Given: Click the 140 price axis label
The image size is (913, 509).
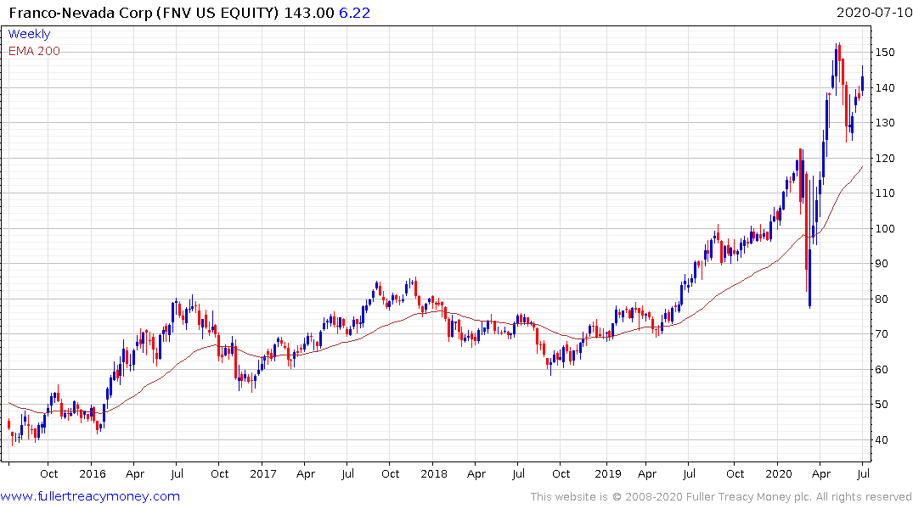Looking at the screenshot, I should click(885, 88).
